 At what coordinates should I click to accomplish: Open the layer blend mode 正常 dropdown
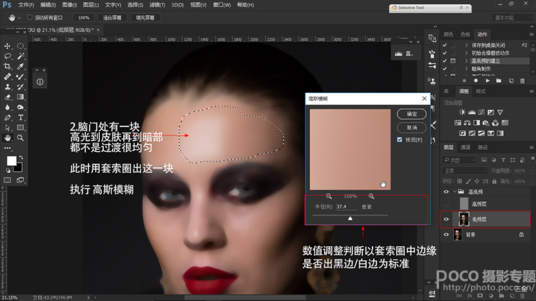(x=466, y=170)
